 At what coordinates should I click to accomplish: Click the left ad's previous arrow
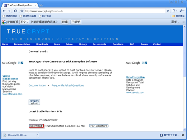(19, 63)
